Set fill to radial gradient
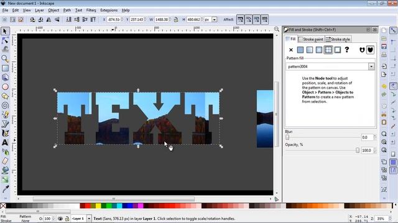The height and width of the screenshot is (223, 398). (x=319, y=50)
